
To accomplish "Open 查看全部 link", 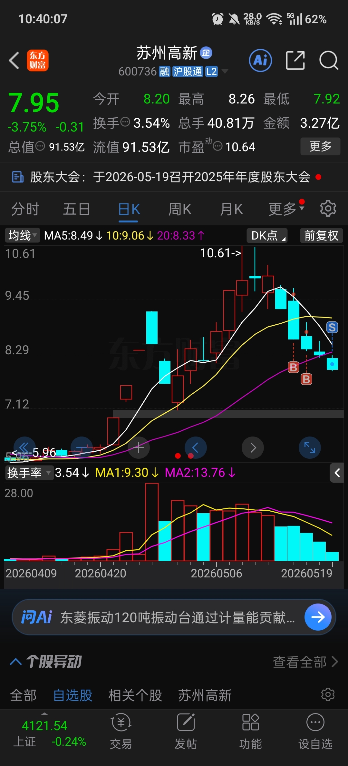I will (x=305, y=662).
